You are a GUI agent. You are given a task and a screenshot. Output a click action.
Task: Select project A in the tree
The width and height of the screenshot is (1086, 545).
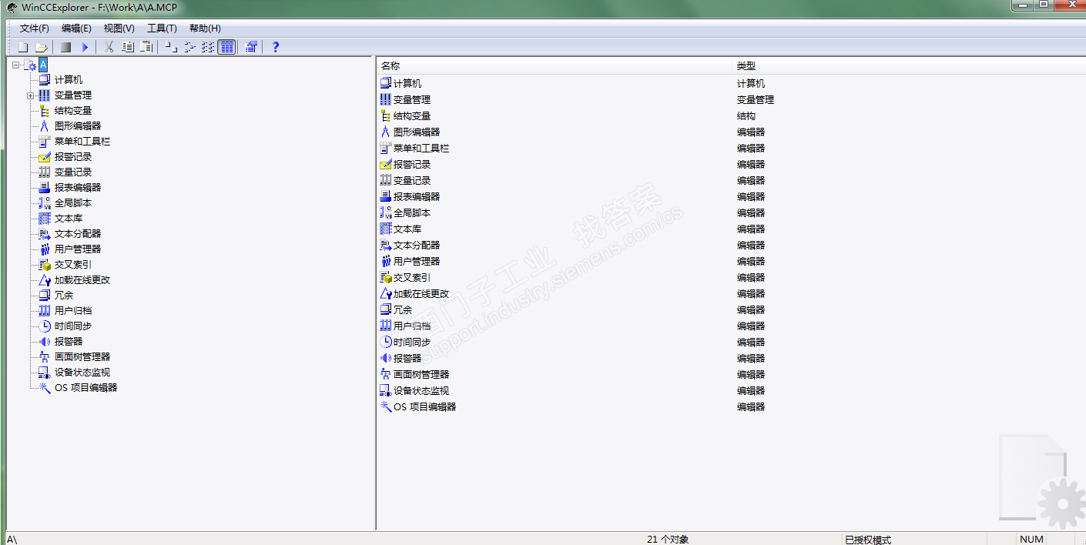[42, 65]
